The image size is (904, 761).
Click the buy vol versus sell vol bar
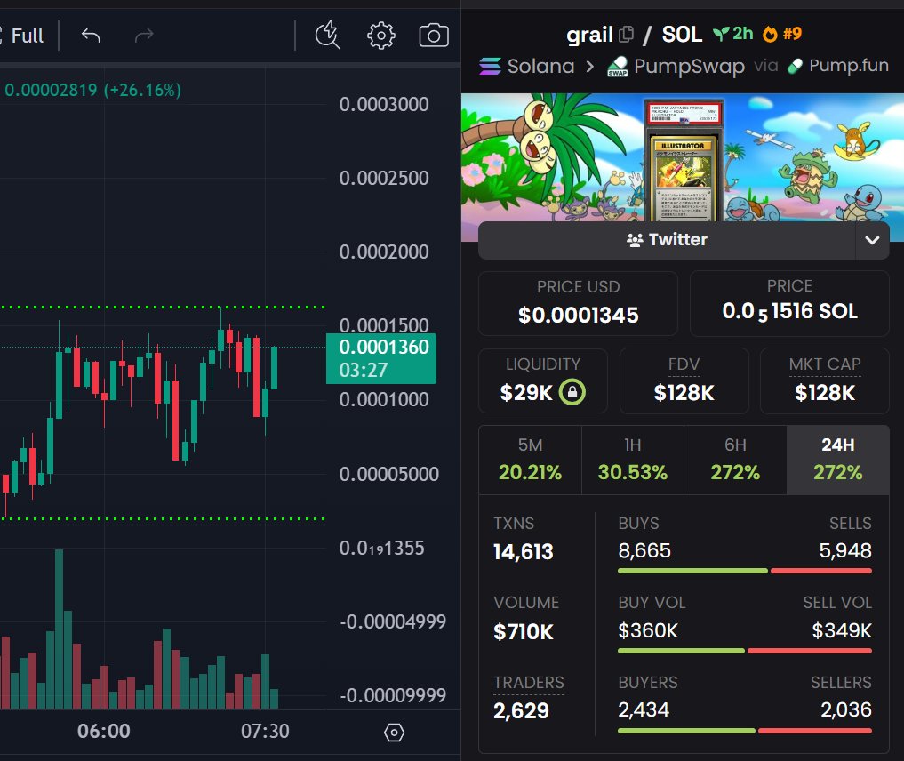[744, 651]
